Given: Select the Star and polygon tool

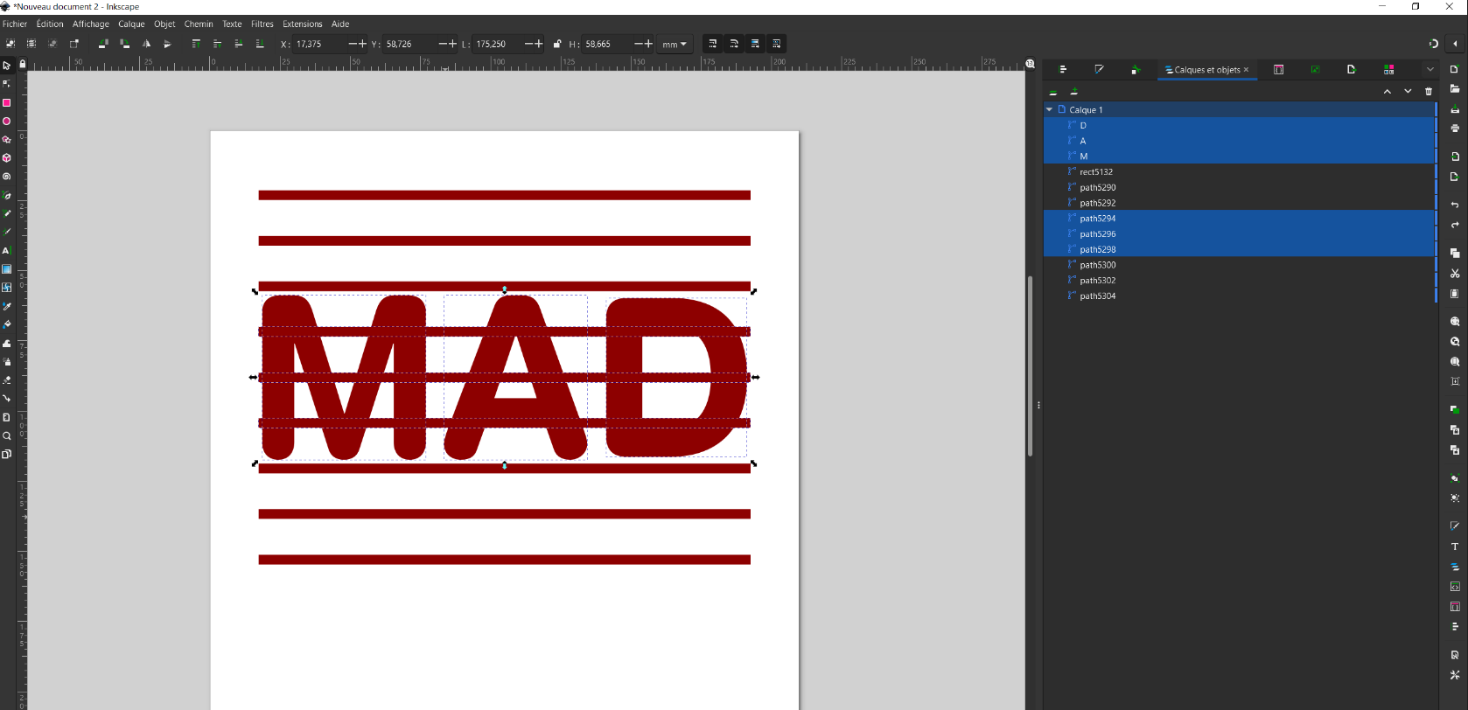Looking at the screenshot, I should [x=6, y=140].
